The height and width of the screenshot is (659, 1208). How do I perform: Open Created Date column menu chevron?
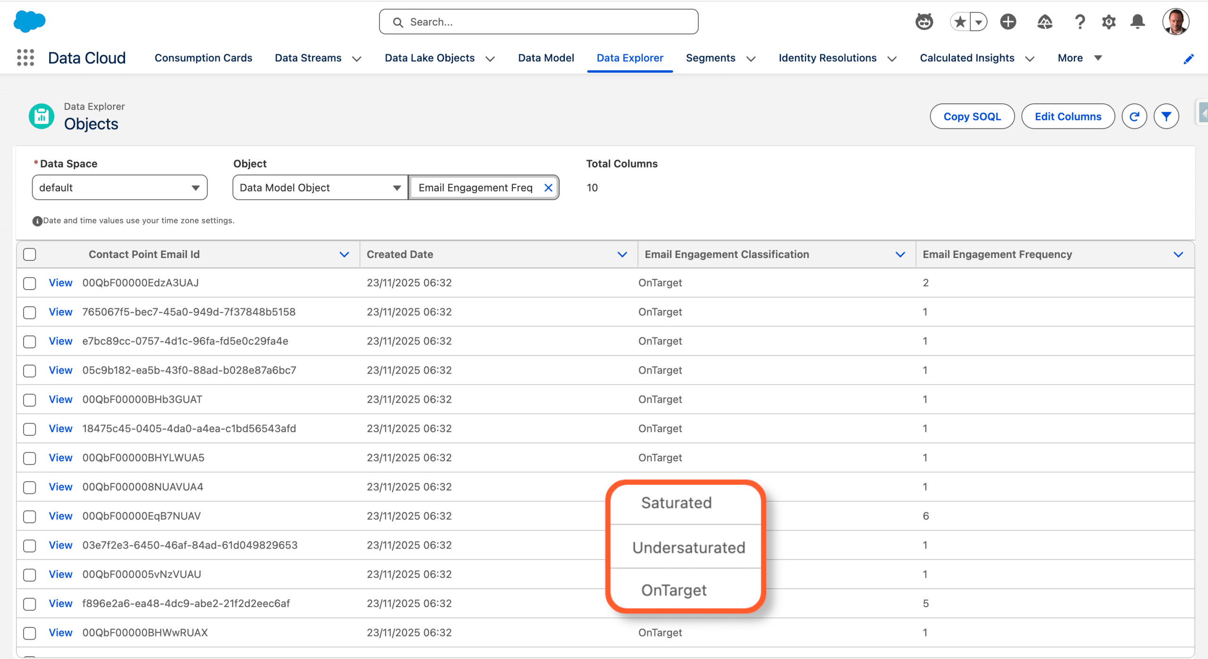click(622, 254)
